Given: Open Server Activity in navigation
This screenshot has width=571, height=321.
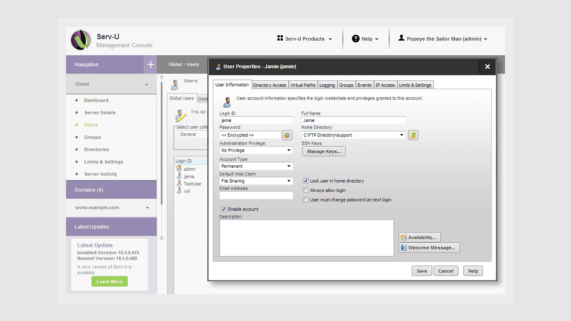Looking at the screenshot, I should [101, 174].
